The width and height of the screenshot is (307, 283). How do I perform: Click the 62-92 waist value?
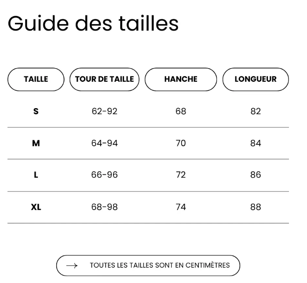pos(104,112)
